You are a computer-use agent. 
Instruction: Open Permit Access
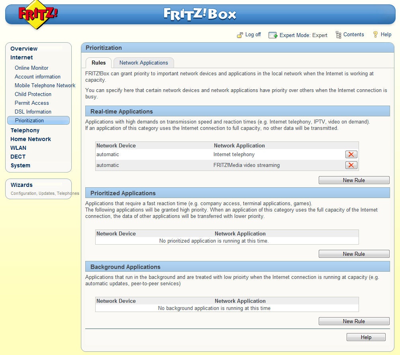point(31,103)
